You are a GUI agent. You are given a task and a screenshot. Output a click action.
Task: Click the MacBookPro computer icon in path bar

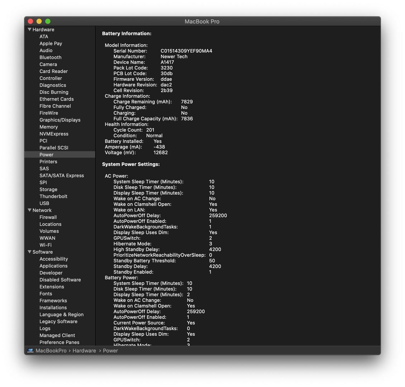[x=30, y=350]
